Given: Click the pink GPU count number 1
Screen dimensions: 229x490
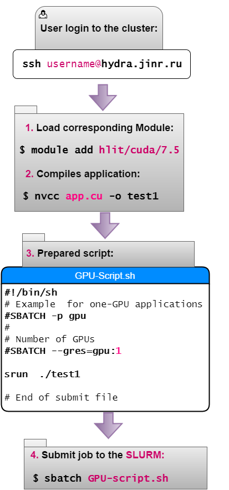Looking at the screenshot, I should (x=118, y=351).
